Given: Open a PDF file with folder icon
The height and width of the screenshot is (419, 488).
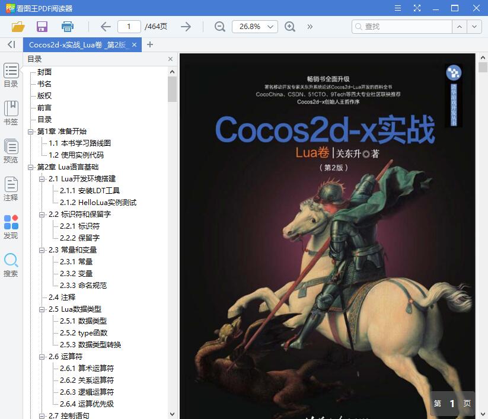Looking at the screenshot, I should (x=18, y=27).
